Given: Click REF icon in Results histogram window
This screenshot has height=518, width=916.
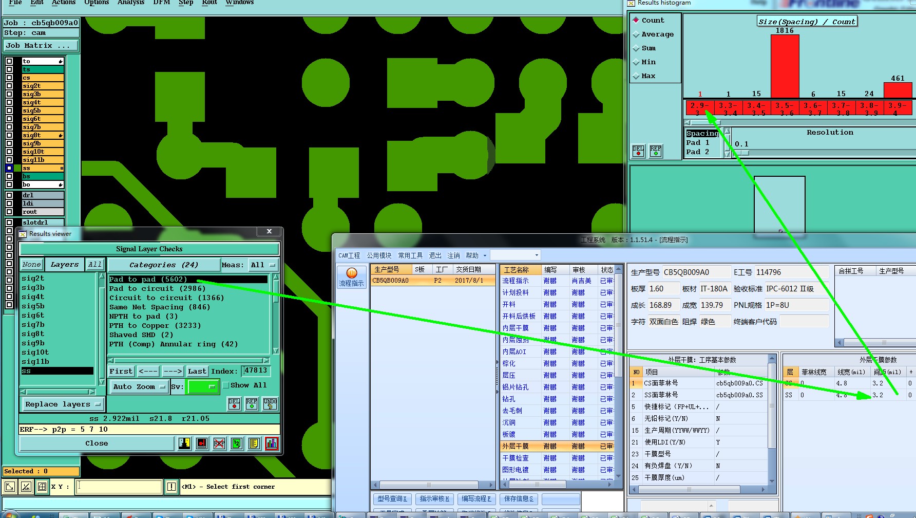Looking at the screenshot, I should click(656, 151).
